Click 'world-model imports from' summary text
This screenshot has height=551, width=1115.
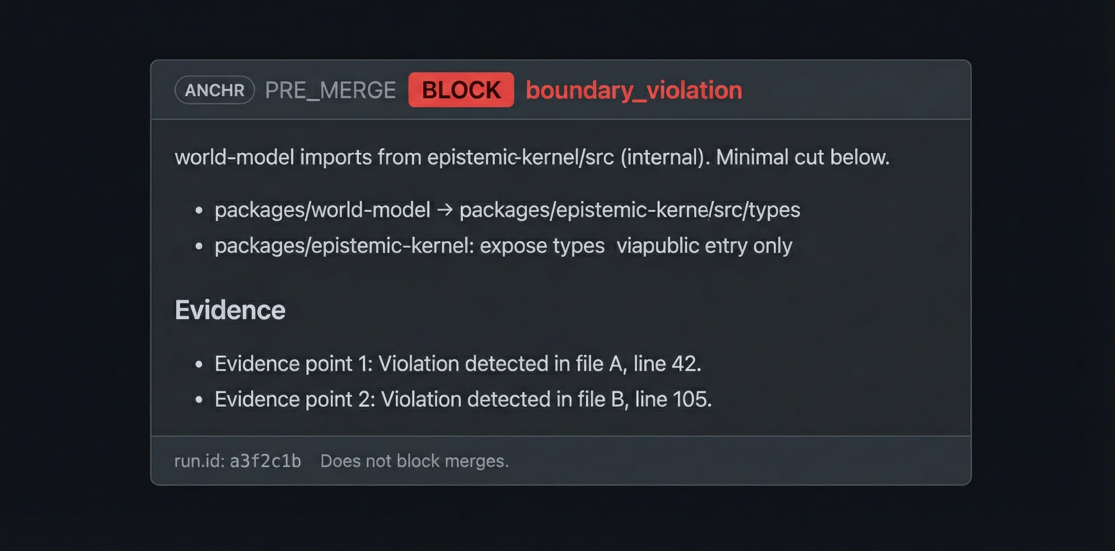[298, 157]
